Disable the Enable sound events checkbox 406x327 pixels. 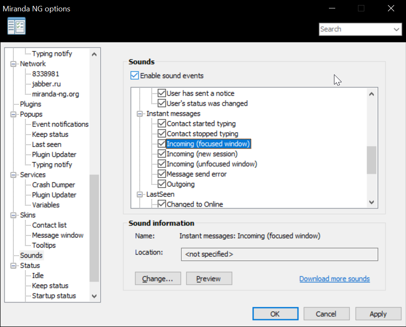click(x=135, y=75)
